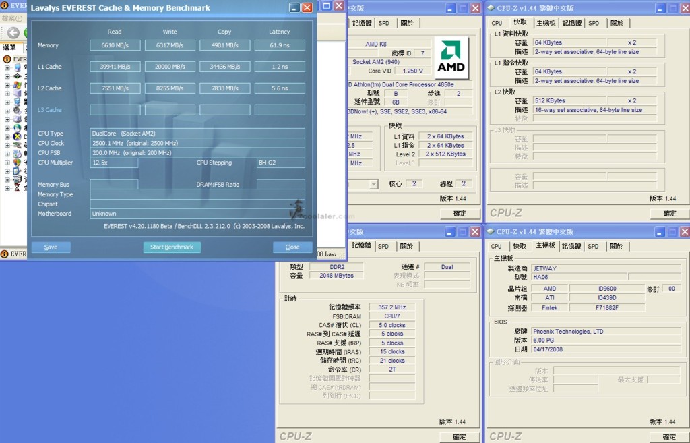Expand the DirectX node plus box in EVEREST
The height and width of the screenshot is (443, 690).
pyautogui.click(x=7, y=136)
